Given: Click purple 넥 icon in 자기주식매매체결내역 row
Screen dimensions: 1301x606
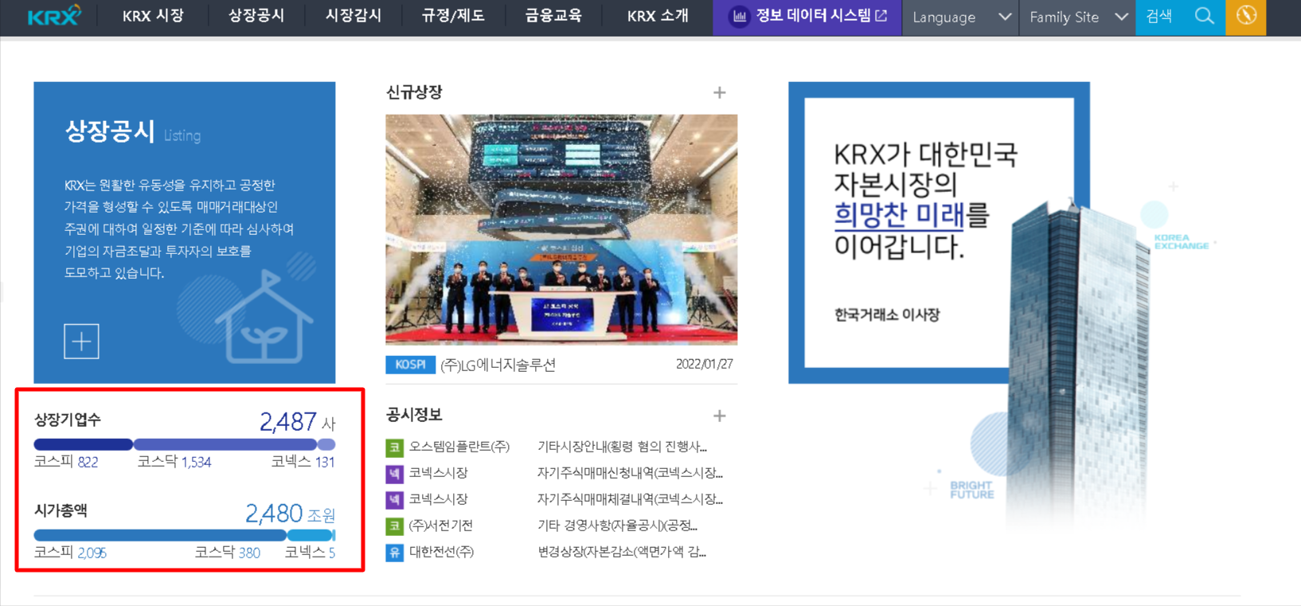Looking at the screenshot, I should pos(394,500).
